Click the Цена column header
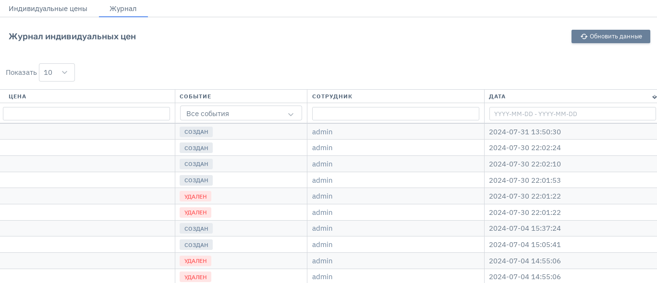657x283 pixels. 18,96
